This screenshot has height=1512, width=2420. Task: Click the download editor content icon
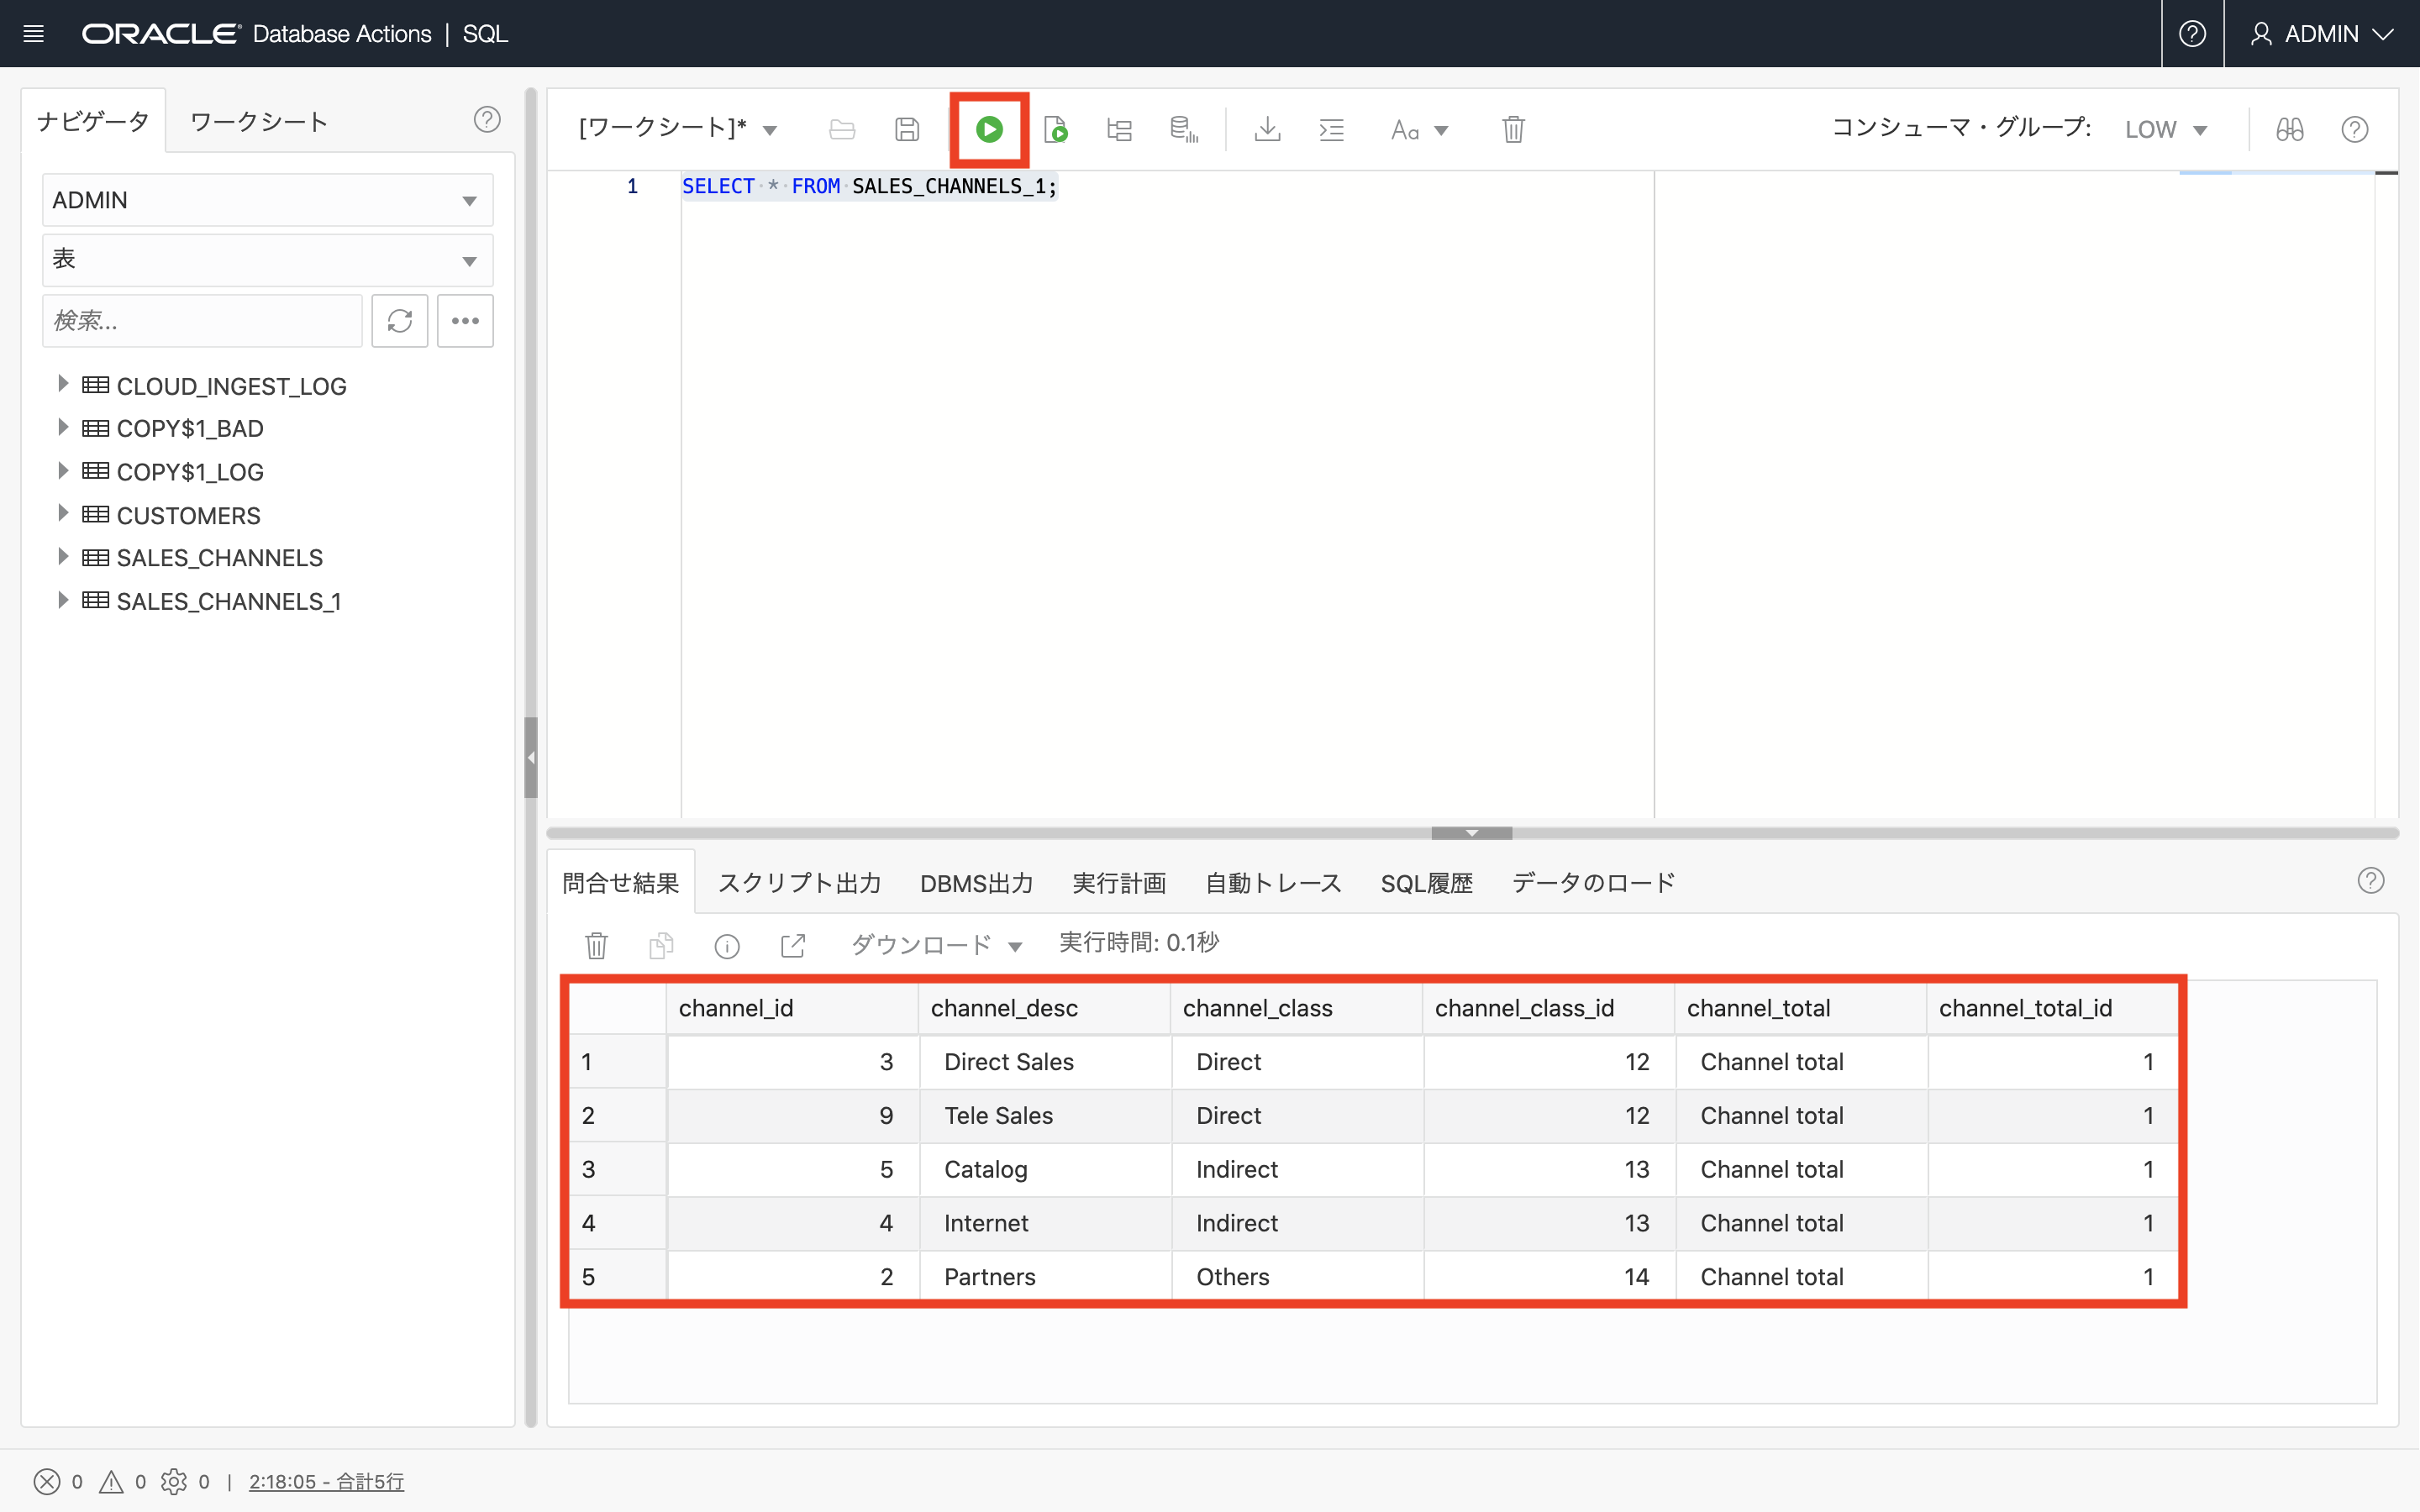coord(1267,129)
